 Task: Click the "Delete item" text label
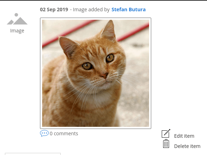coord(187,146)
